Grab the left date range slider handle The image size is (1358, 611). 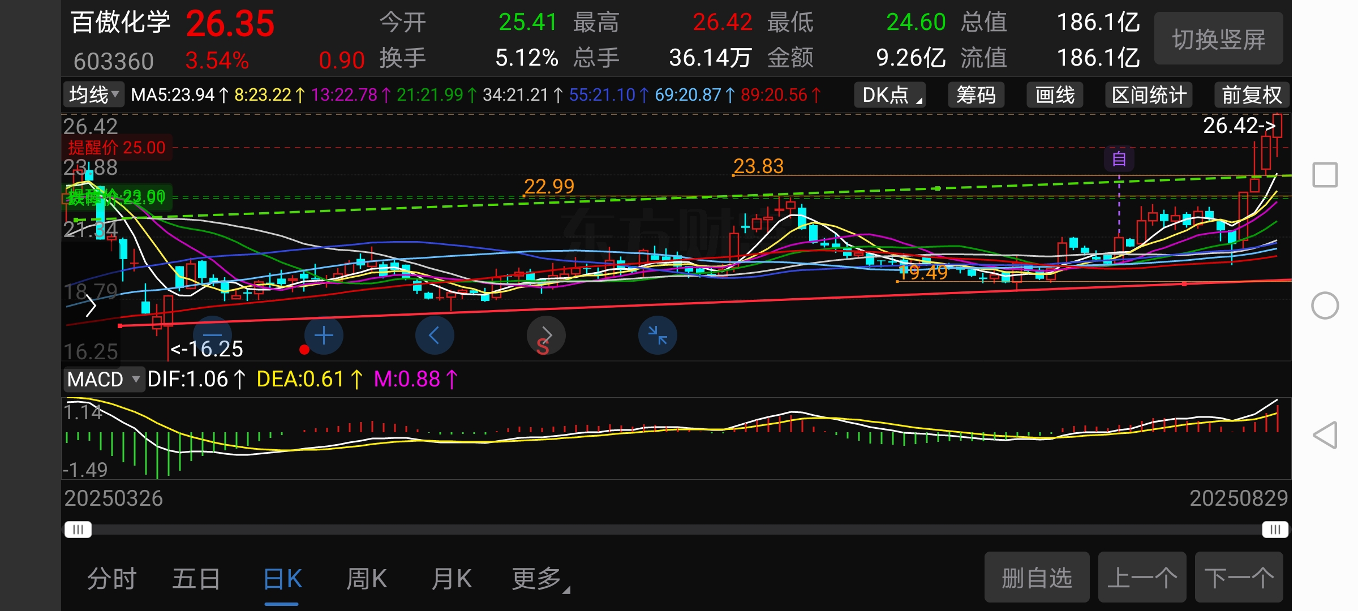78,530
